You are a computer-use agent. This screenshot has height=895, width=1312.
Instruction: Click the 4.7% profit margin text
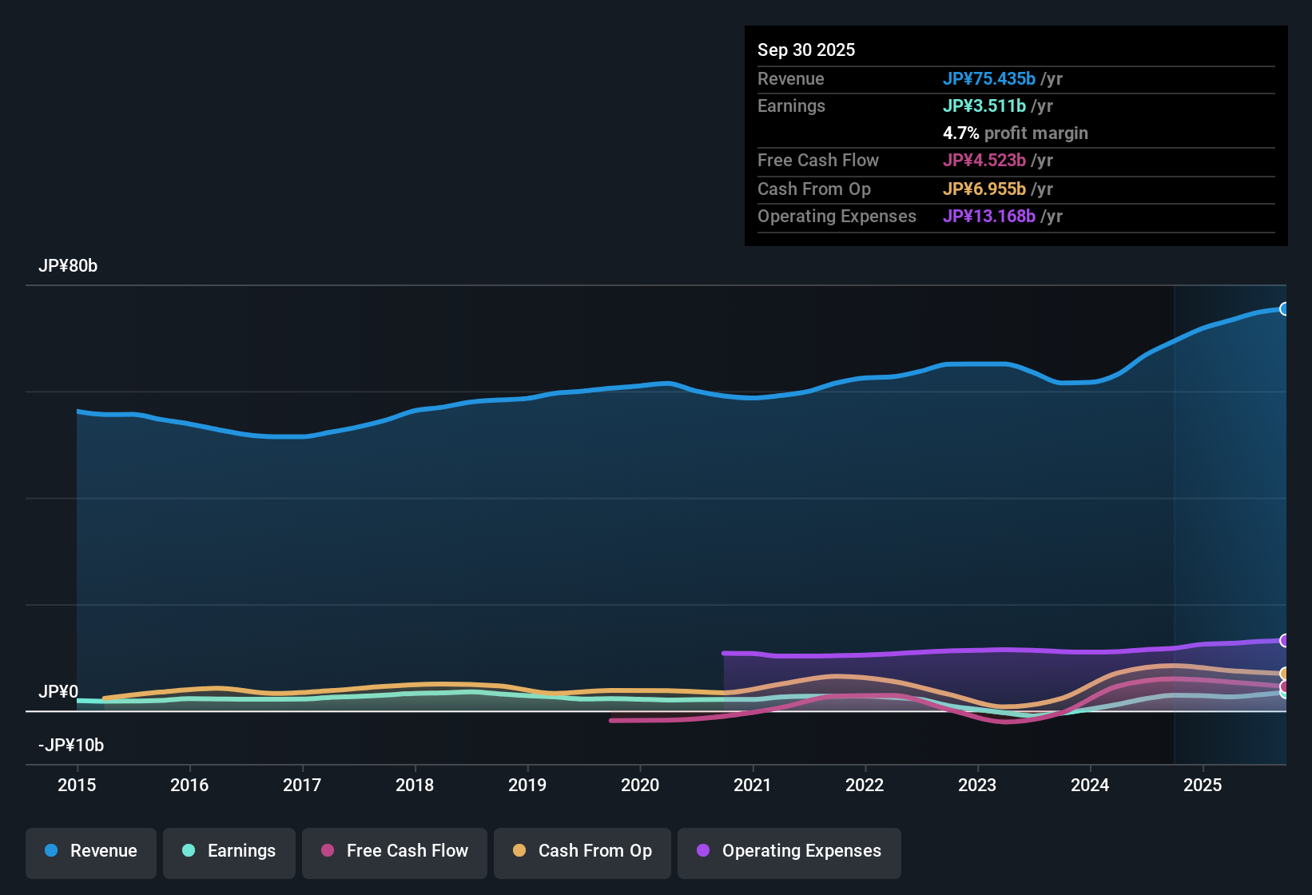(x=960, y=133)
